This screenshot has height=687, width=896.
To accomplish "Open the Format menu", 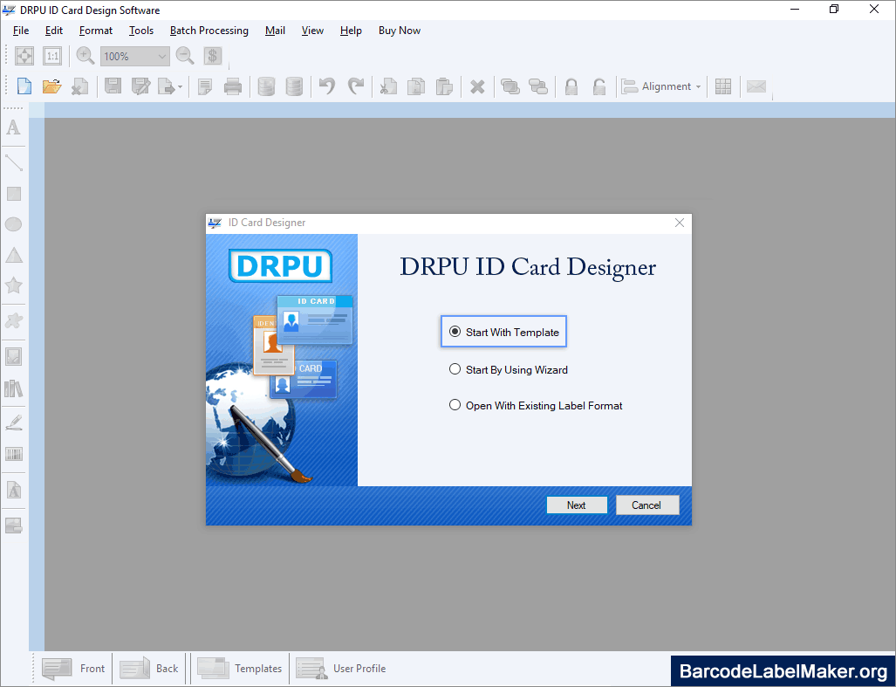I will [x=95, y=31].
